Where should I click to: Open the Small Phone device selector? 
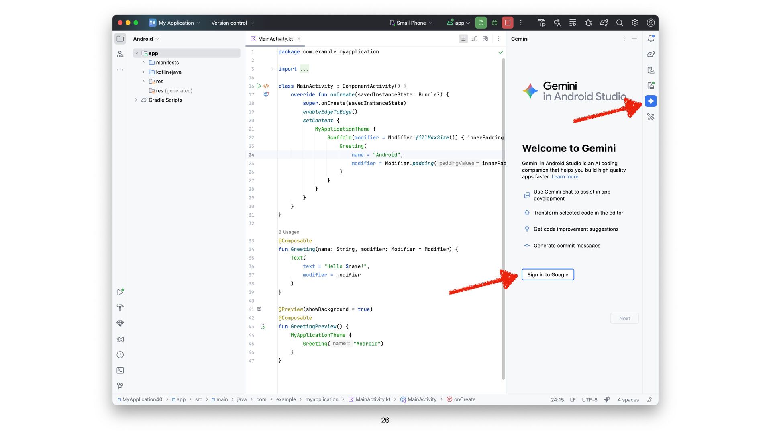pos(411,23)
